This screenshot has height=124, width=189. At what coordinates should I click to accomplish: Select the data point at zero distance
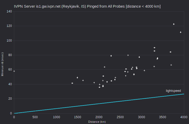(x=14, y=71)
